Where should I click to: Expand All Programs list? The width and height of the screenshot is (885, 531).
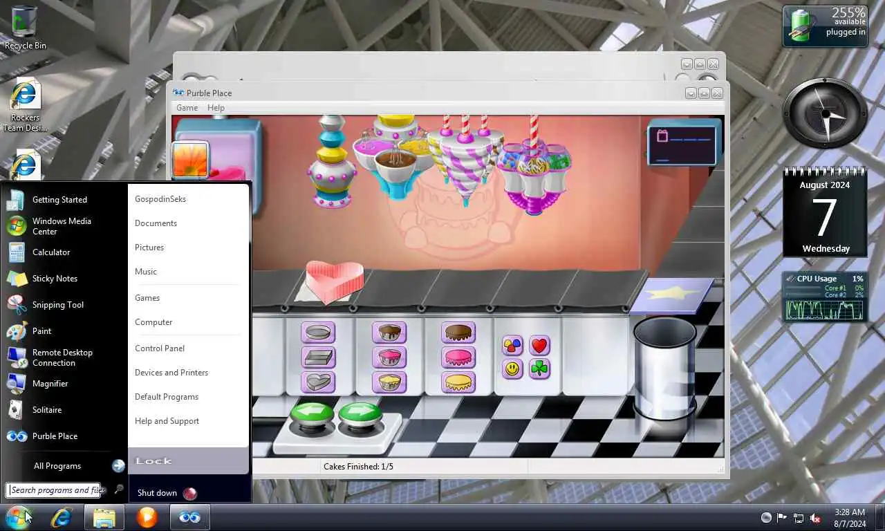tap(64, 466)
